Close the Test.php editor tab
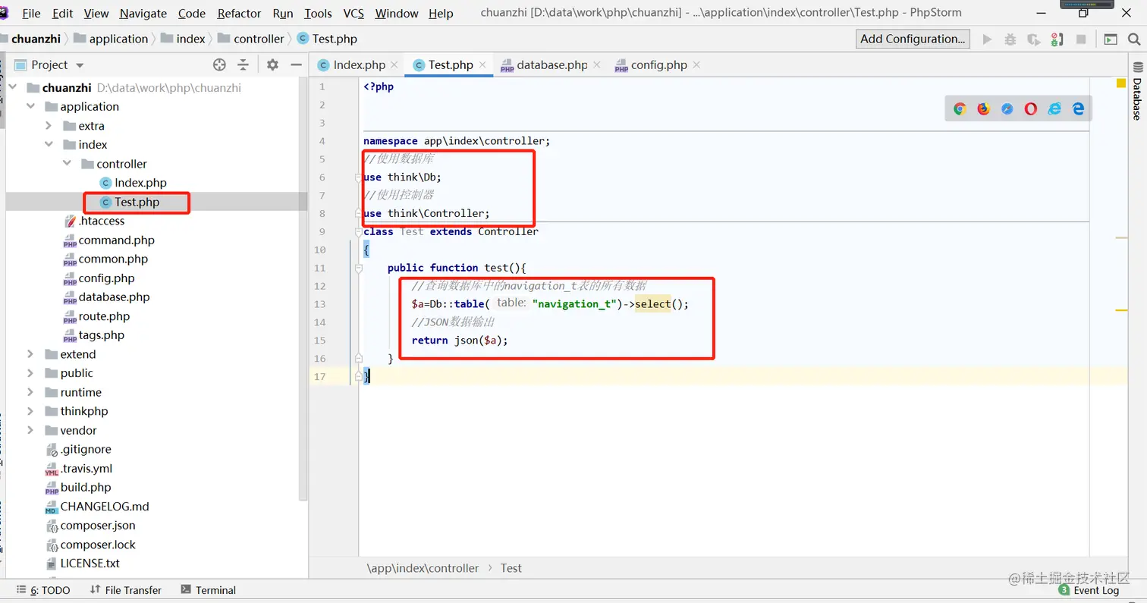This screenshot has height=603, width=1147. click(482, 65)
